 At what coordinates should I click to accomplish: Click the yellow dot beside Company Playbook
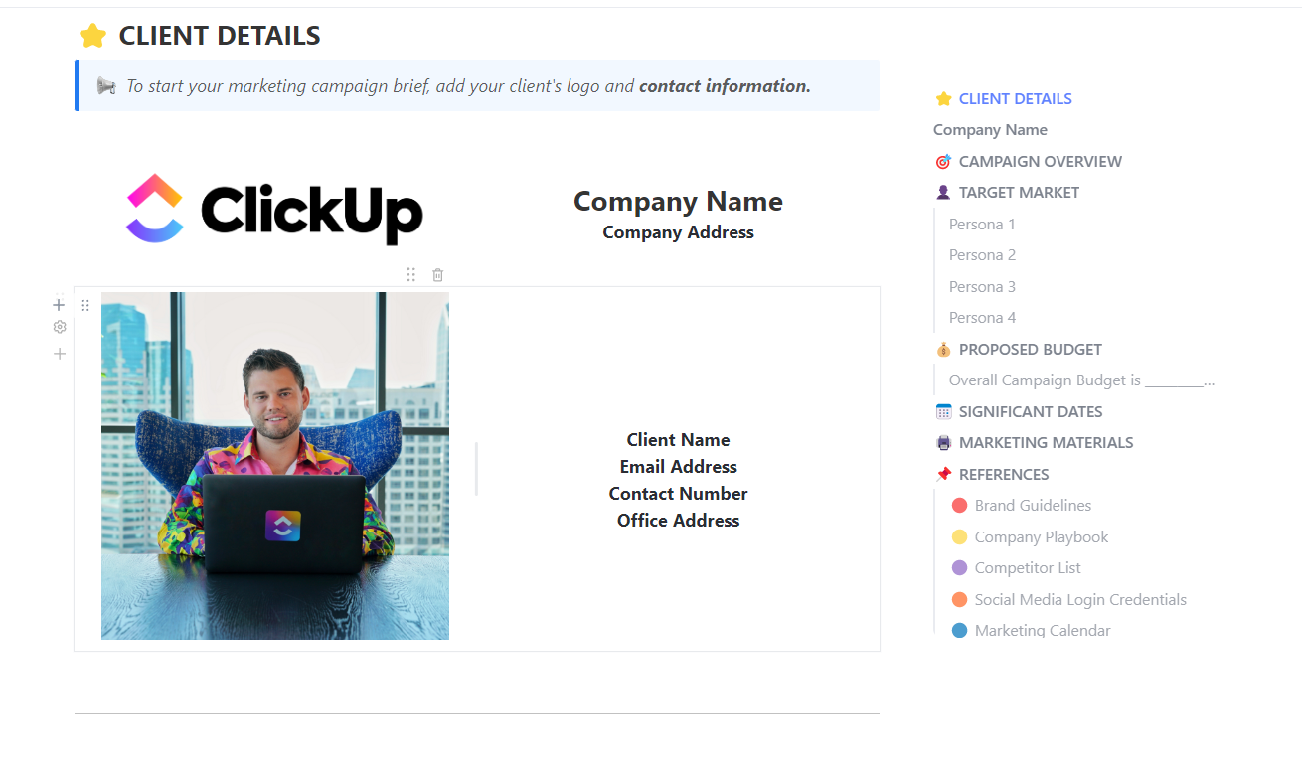959,537
